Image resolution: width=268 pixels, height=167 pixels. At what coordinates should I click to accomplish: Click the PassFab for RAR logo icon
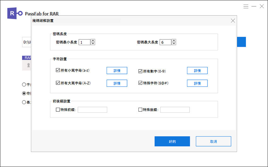click(15, 13)
